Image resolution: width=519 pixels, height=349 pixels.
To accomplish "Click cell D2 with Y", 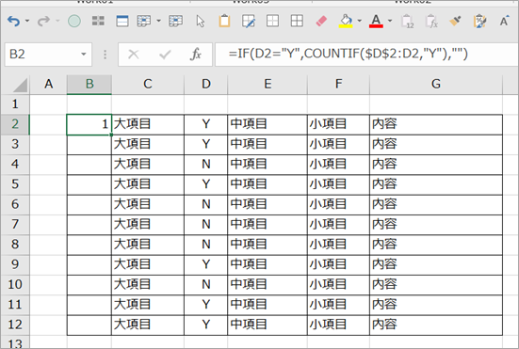I will point(206,124).
